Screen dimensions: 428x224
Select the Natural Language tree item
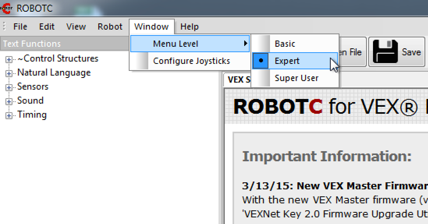[x=54, y=73]
